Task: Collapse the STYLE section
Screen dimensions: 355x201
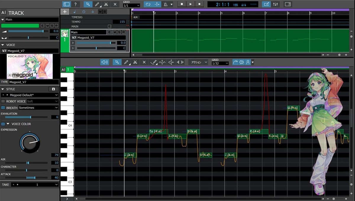Action: [3, 89]
